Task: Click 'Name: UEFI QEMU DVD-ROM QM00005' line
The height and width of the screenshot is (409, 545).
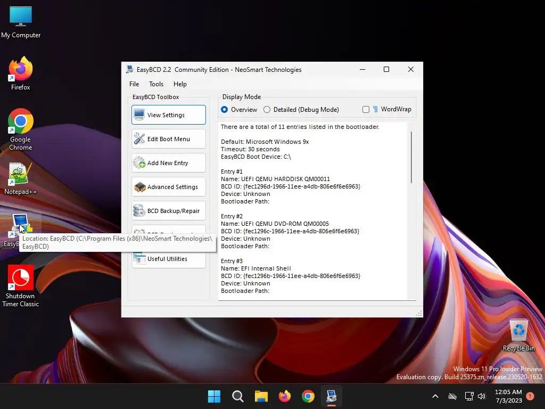Action: click(275, 224)
